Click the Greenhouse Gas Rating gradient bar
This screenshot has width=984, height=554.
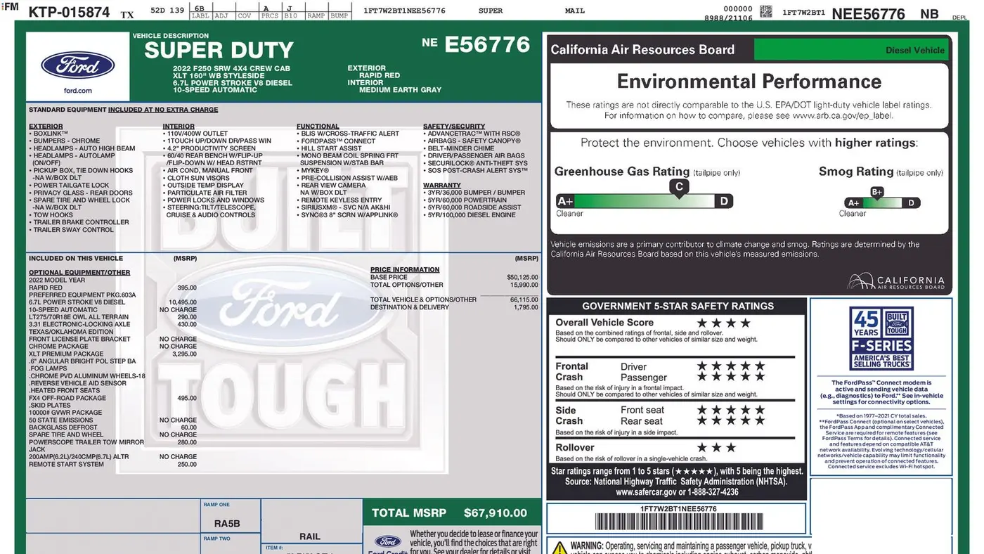point(645,201)
